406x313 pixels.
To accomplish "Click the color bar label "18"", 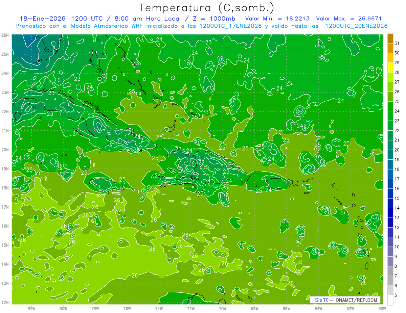I will coord(397,169).
